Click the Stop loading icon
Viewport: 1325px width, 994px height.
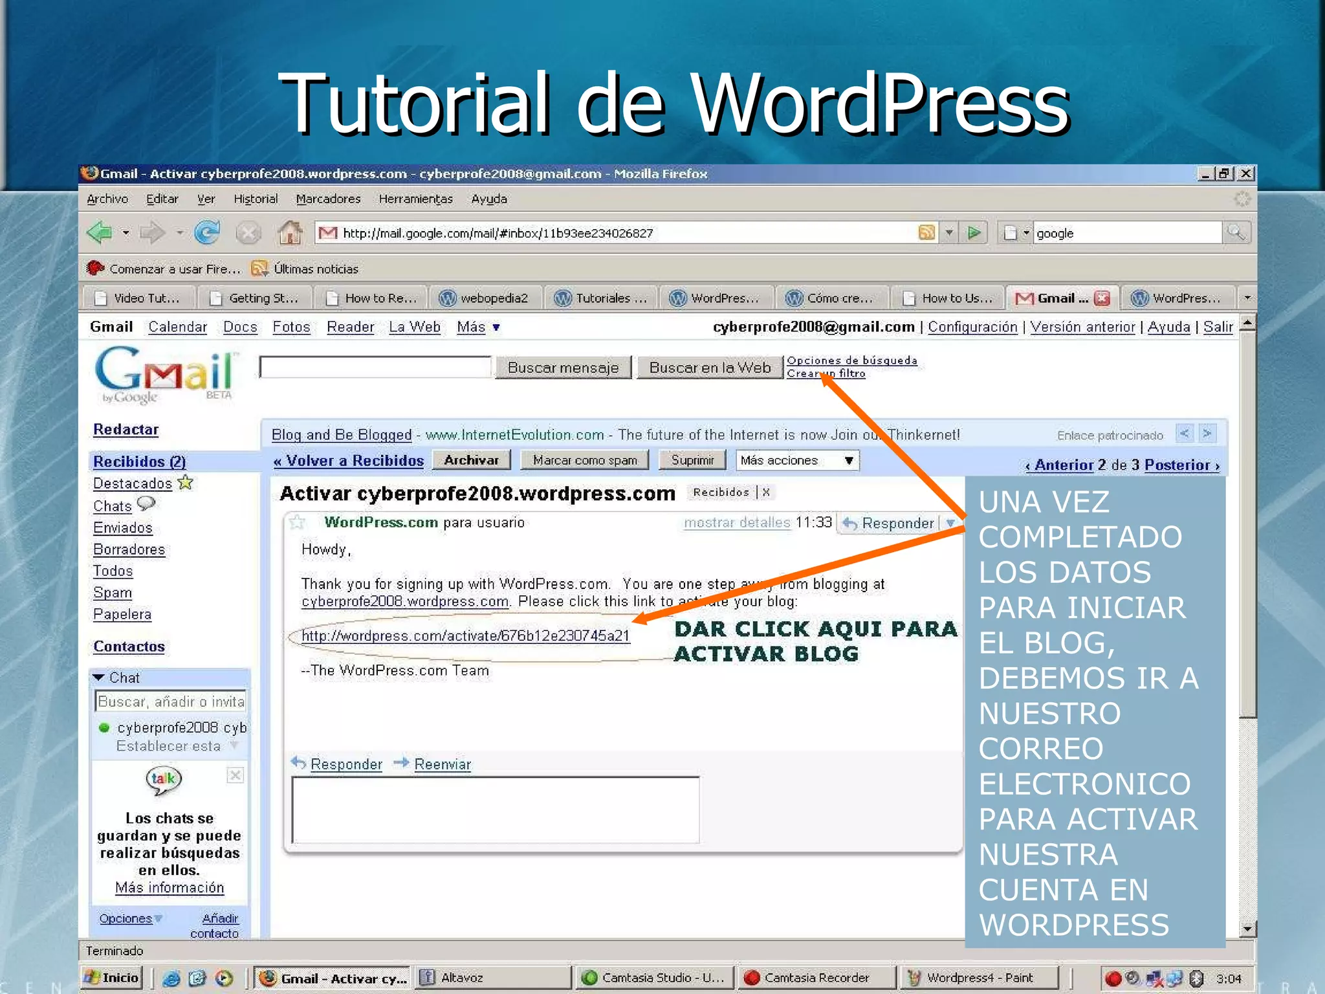click(248, 232)
